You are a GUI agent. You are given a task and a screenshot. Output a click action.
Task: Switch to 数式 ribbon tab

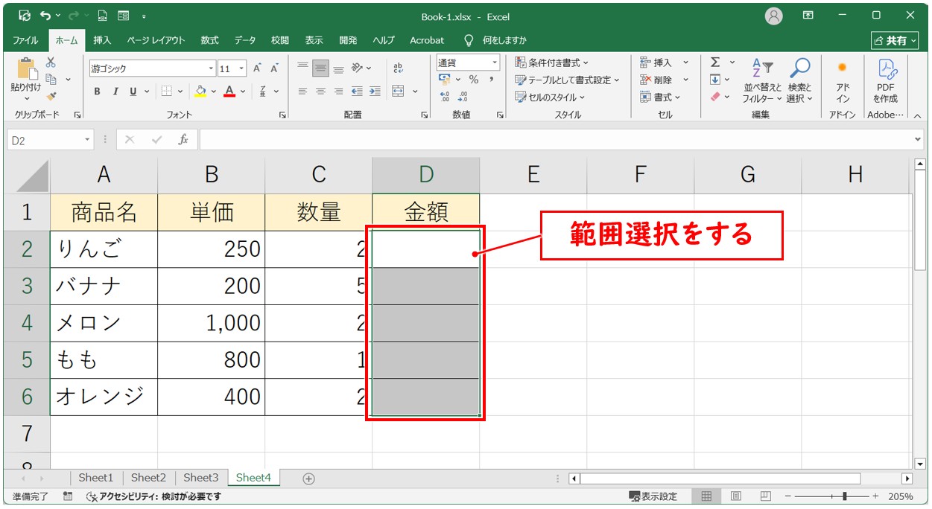coord(210,40)
